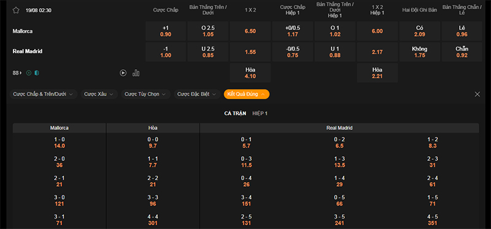Select the CẢ TRẬN tab
The width and height of the screenshot is (491, 229).
coord(235,113)
